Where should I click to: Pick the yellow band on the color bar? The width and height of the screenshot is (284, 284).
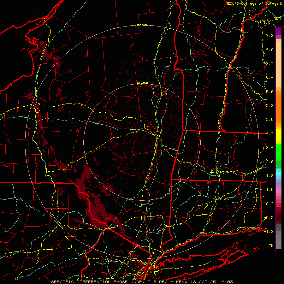tap(279, 135)
